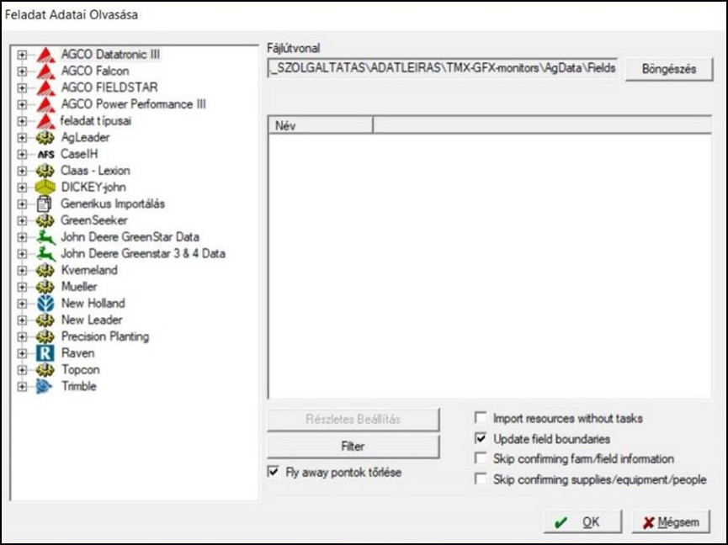Click the New Holland blue leaf icon

pos(45,304)
